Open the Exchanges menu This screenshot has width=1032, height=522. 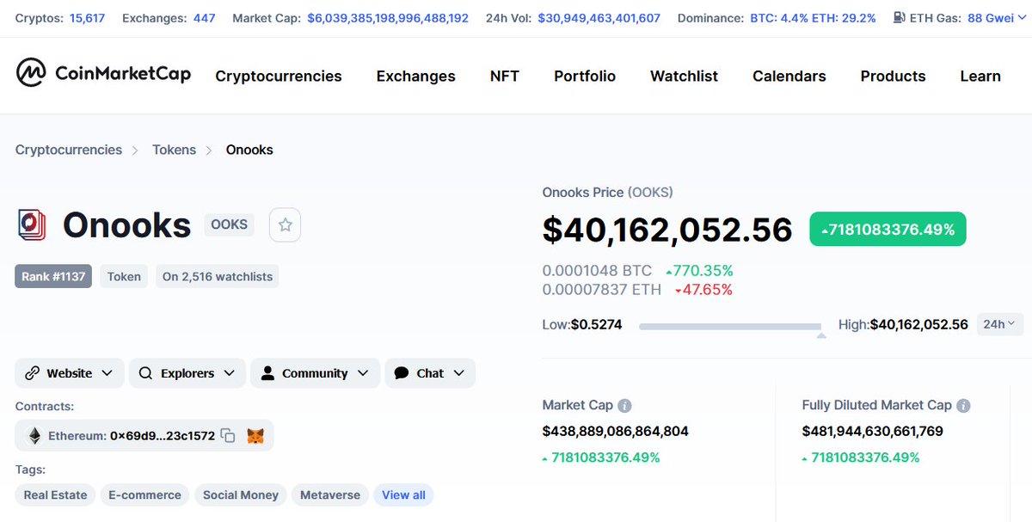coord(416,76)
